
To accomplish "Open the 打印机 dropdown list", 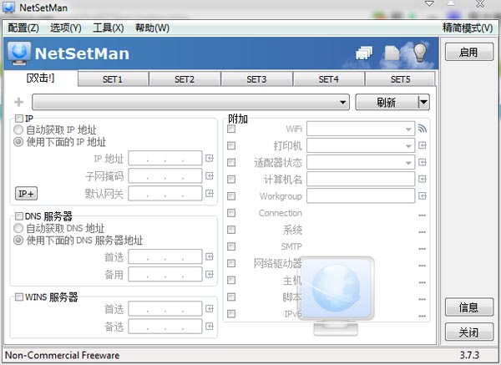I will (x=361, y=145).
